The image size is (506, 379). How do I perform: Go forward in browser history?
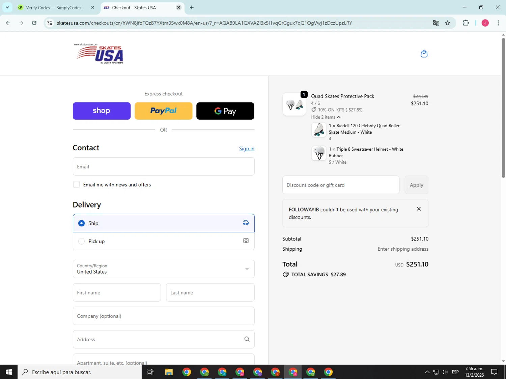(x=21, y=23)
